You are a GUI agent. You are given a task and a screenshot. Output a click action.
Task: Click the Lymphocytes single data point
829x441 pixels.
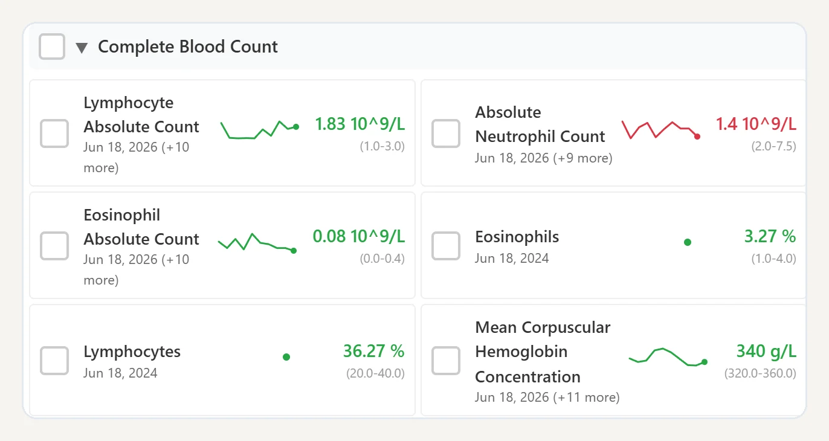(x=286, y=357)
